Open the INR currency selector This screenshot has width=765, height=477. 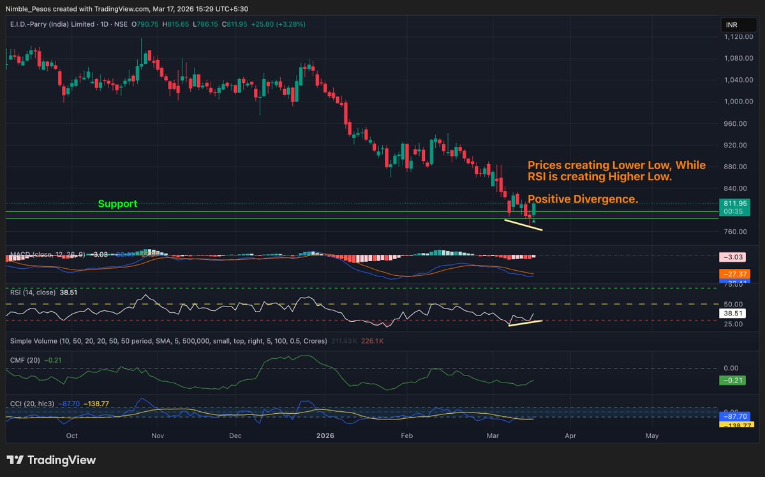click(738, 25)
